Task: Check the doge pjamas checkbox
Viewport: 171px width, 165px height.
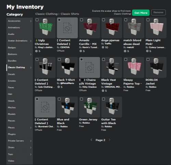Action: (x=104, y=20)
